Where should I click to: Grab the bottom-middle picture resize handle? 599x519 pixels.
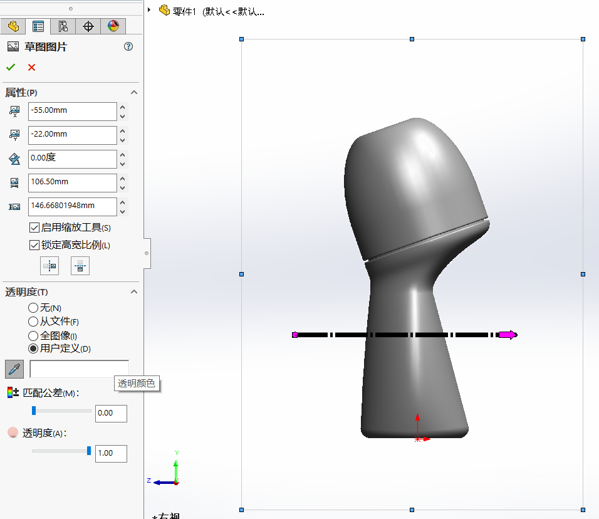coord(412,510)
